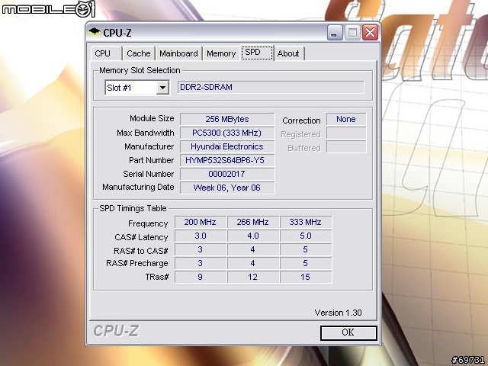Click the 200 MHz frequency cell
The height and width of the screenshot is (366, 488).
pyautogui.click(x=200, y=222)
